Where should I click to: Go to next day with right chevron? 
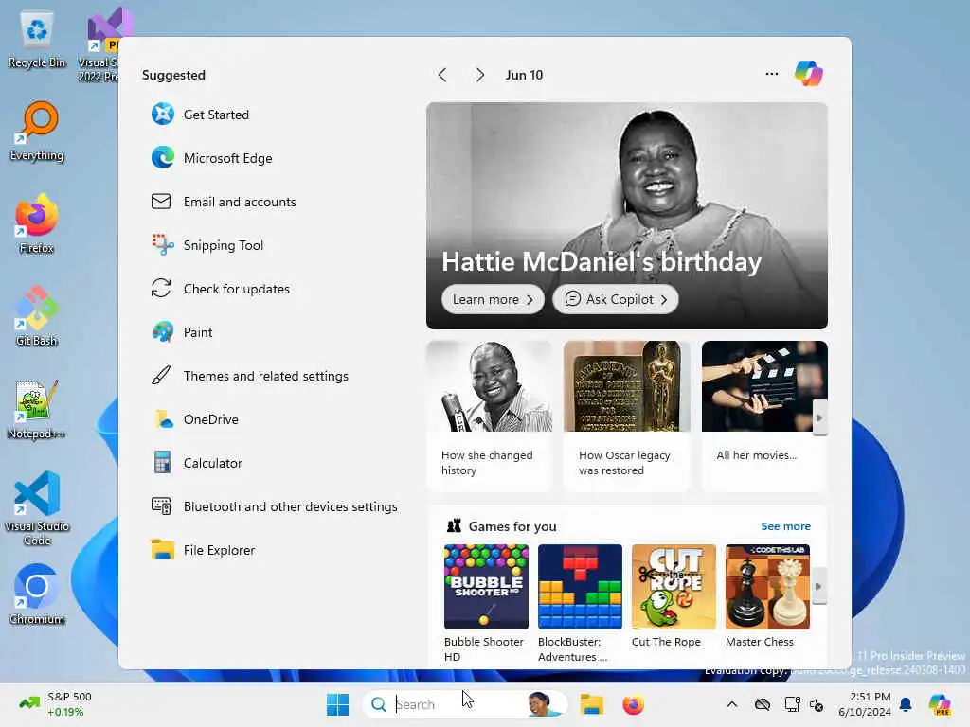pyautogui.click(x=480, y=75)
